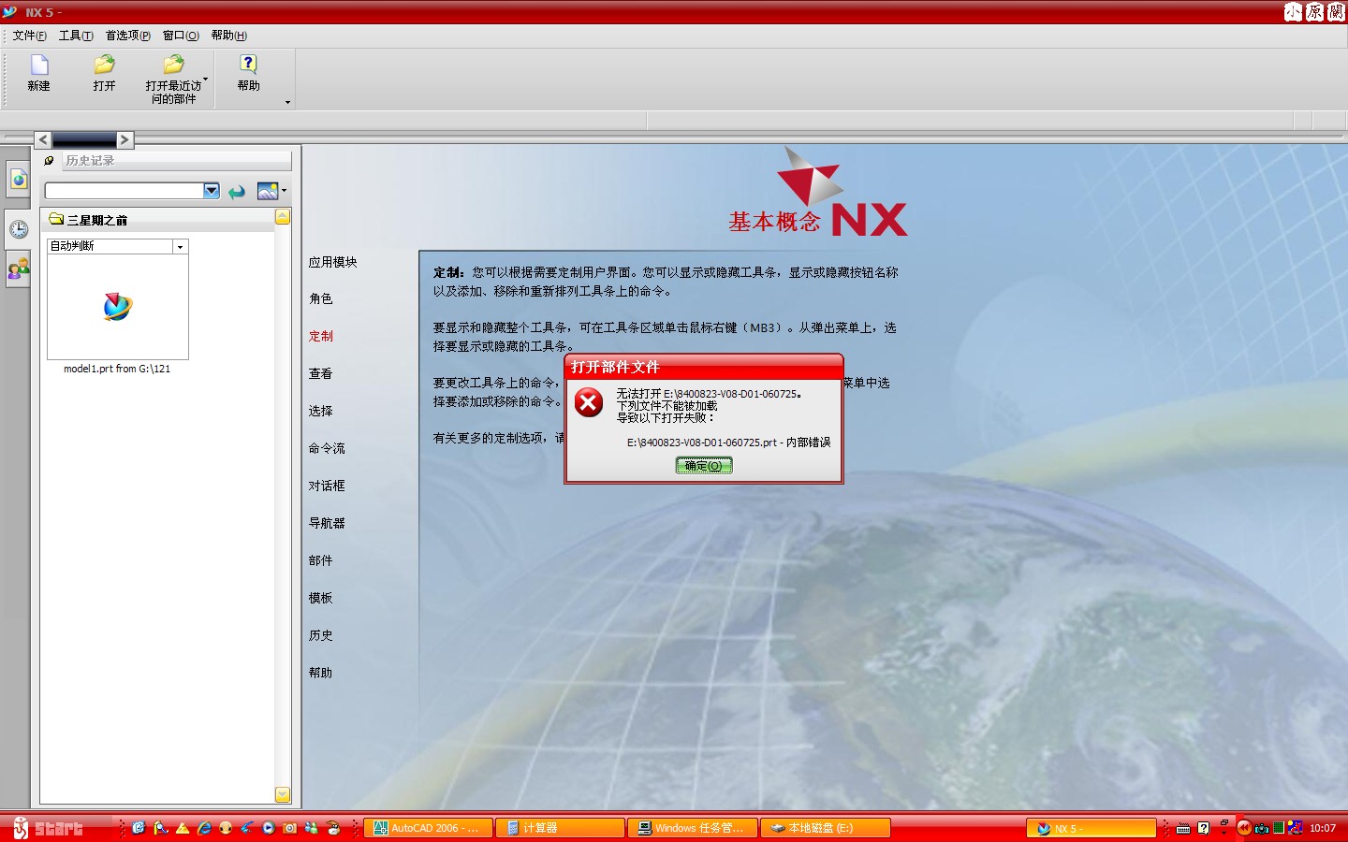Click the green square tray icon

click(x=1279, y=828)
